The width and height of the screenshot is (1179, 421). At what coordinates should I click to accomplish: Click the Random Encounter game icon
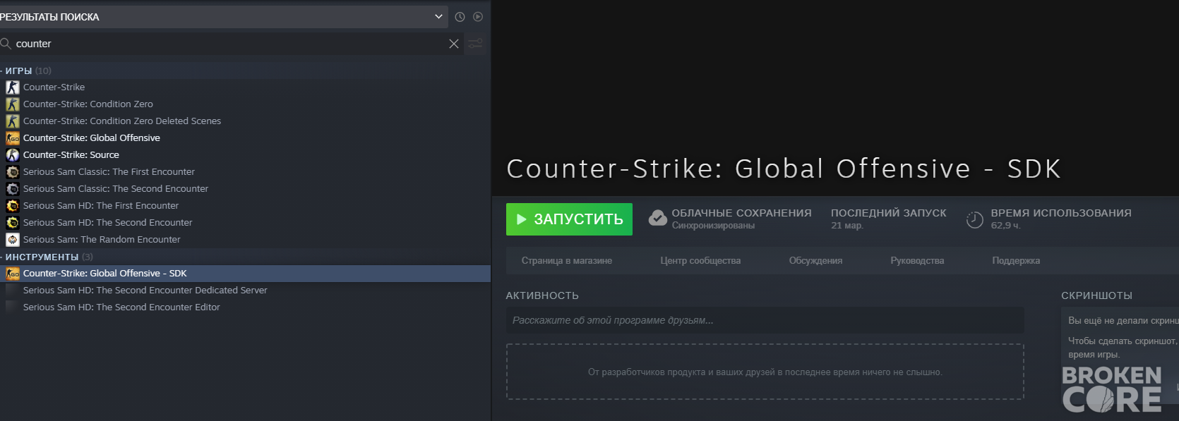pos(13,240)
